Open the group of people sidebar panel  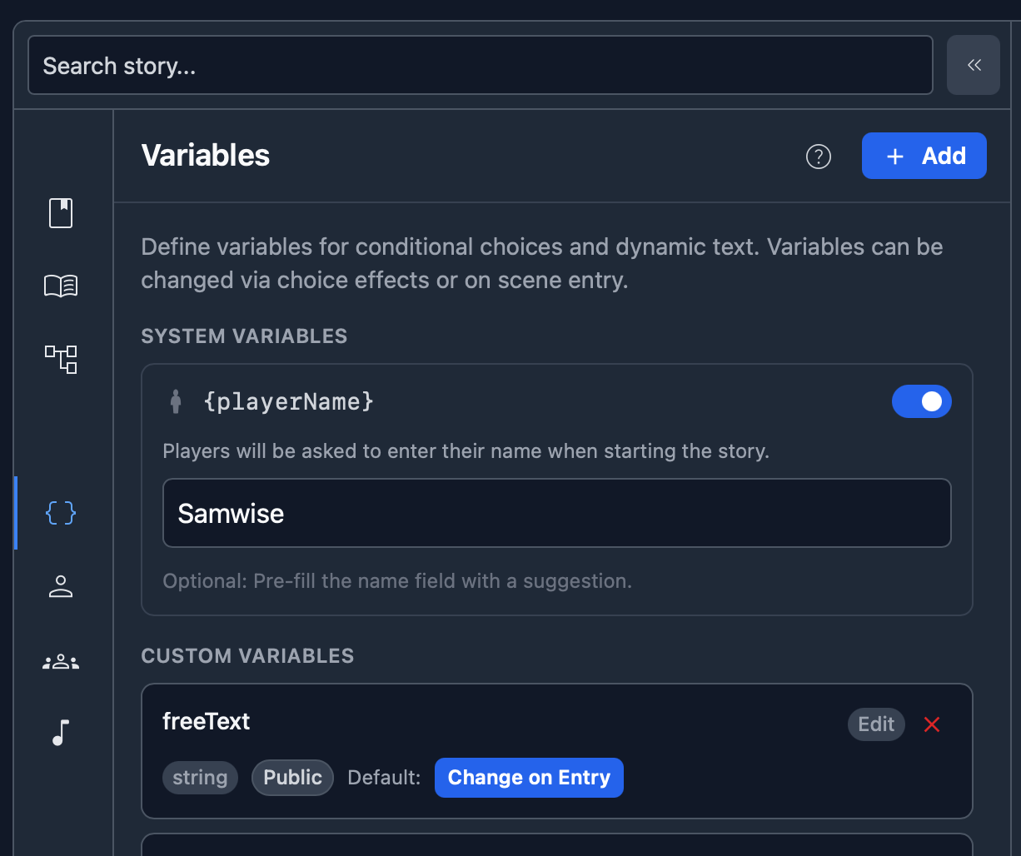(x=61, y=662)
